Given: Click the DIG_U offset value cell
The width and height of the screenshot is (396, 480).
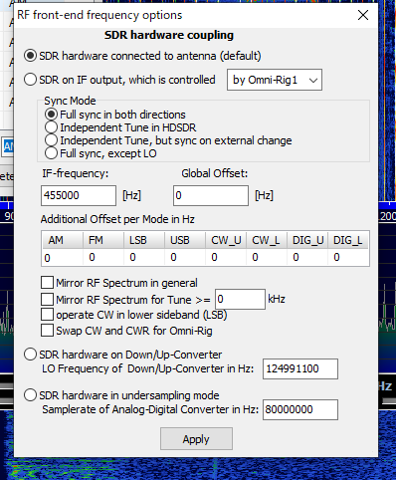Looking at the screenshot, I should click(x=307, y=257).
